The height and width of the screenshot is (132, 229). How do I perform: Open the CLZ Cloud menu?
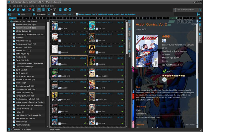45,6
